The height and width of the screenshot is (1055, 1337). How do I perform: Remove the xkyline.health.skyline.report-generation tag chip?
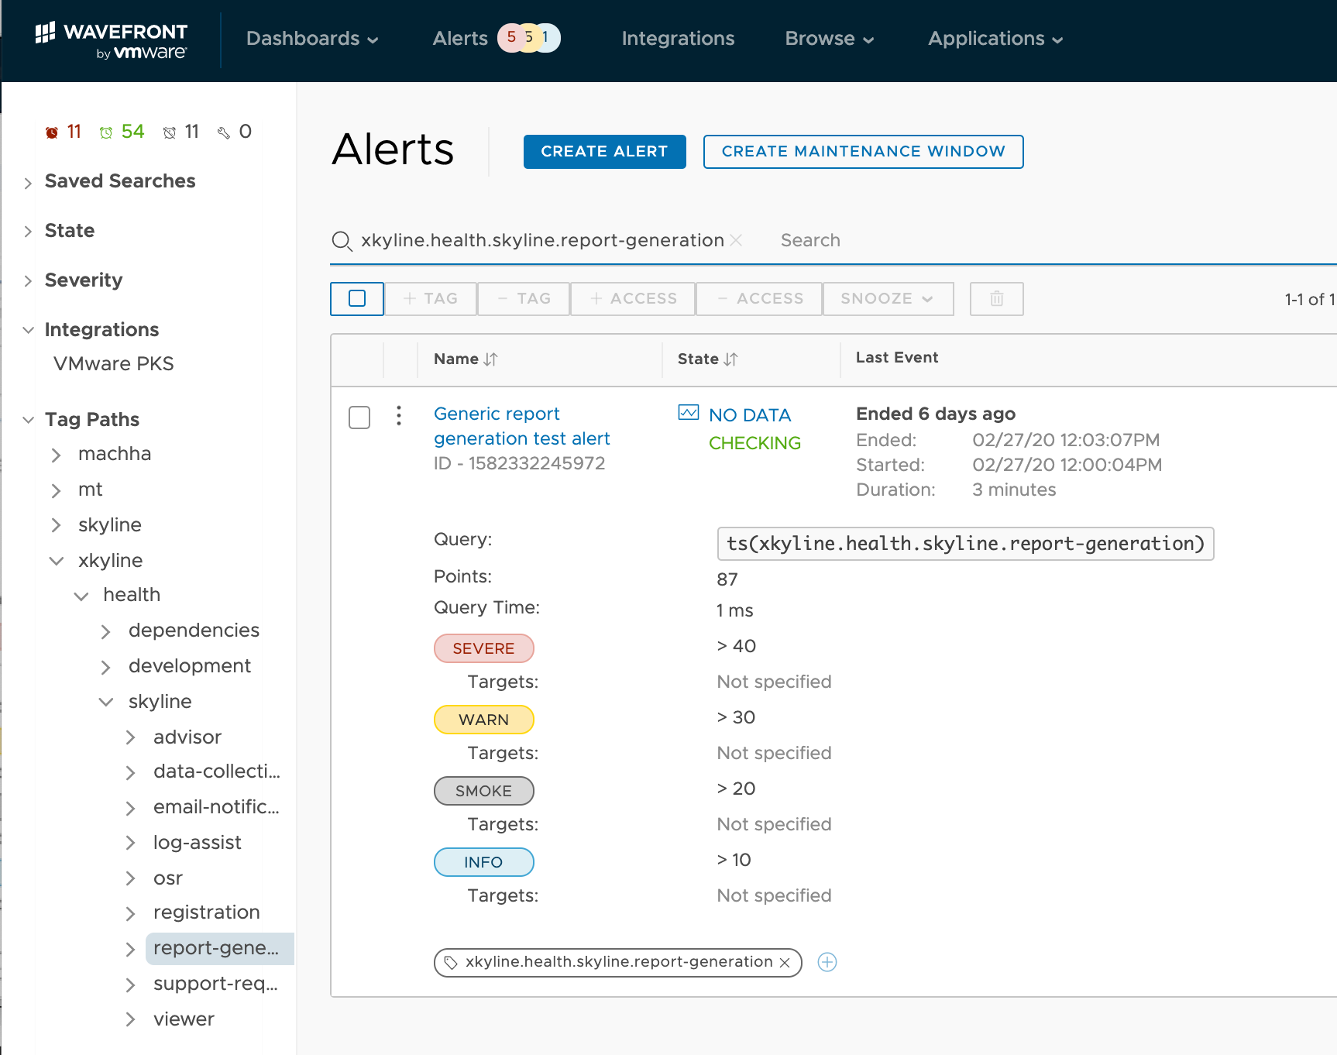tap(785, 963)
